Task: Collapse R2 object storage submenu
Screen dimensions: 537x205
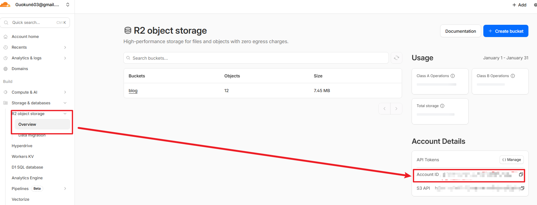Action: pos(65,114)
